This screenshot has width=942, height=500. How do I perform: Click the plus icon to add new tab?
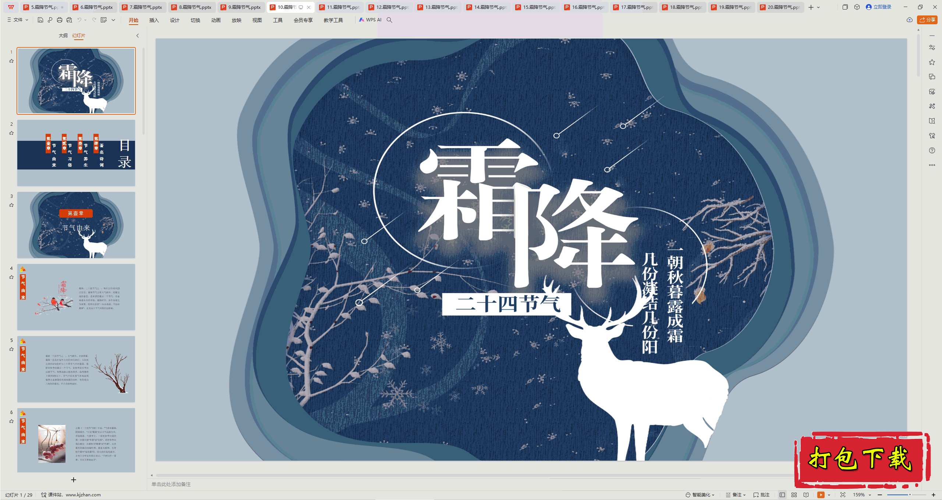tap(811, 7)
